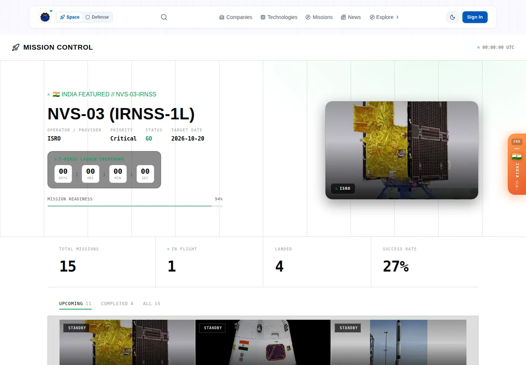The height and width of the screenshot is (365, 526).
Task: Click the ISRO badge on the satellite image
Action: point(343,188)
